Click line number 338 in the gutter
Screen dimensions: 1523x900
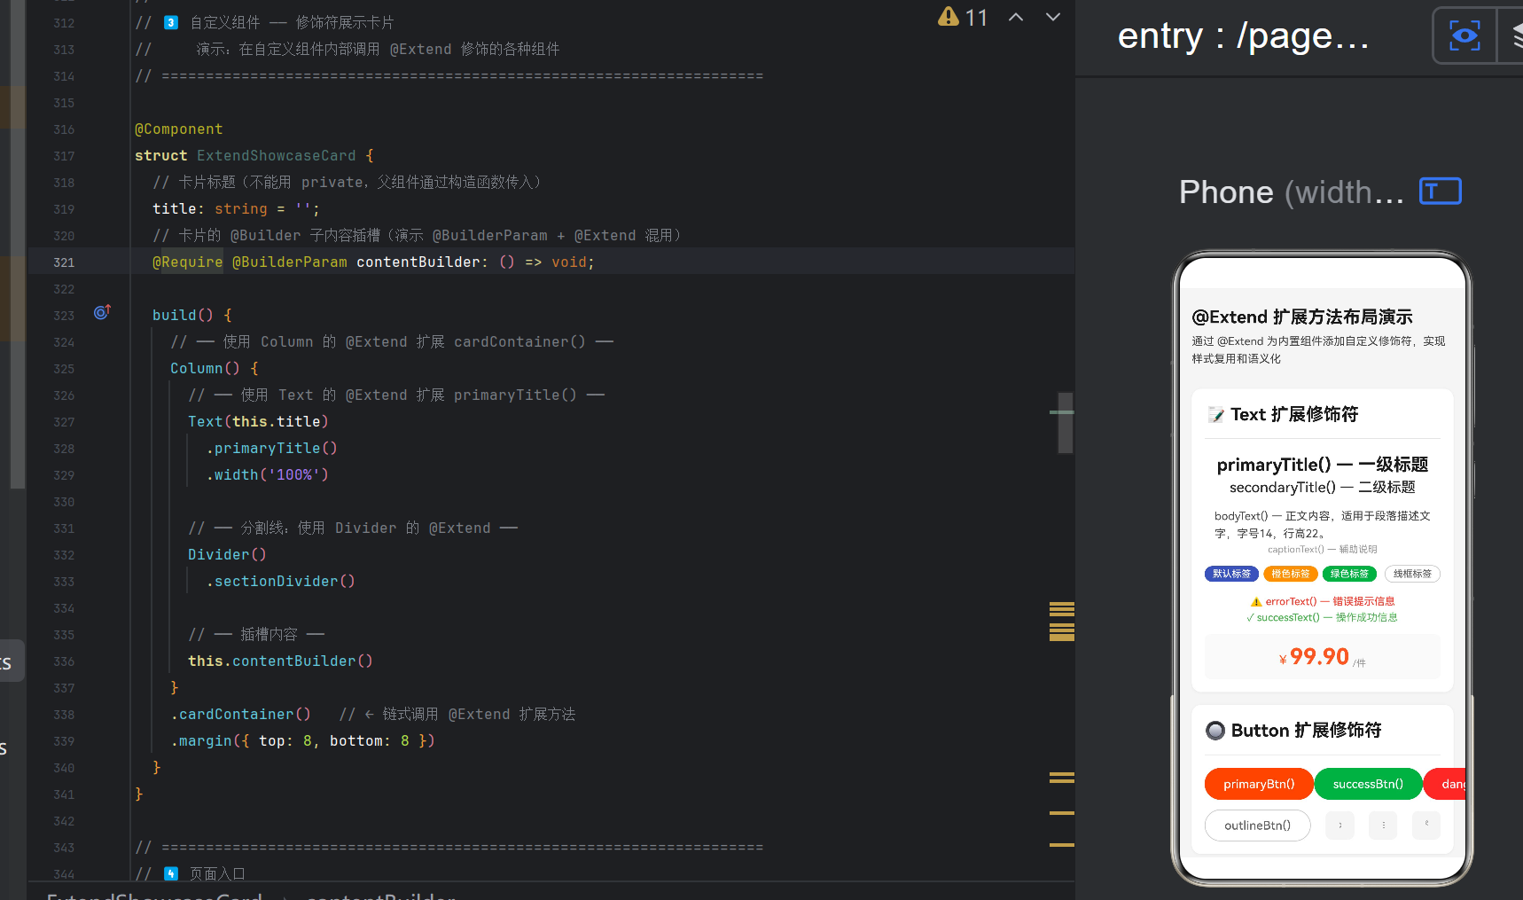coord(64,715)
